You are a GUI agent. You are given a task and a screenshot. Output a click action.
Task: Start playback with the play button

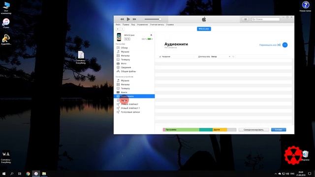(128, 19)
